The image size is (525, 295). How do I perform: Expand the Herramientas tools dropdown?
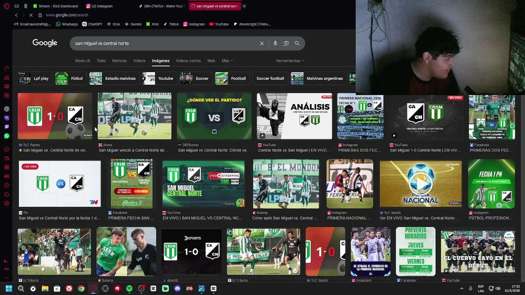(290, 61)
